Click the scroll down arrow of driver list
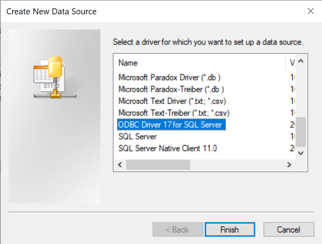Image resolution: width=322 pixels, height=244 pixels. [x=301, y=153]
